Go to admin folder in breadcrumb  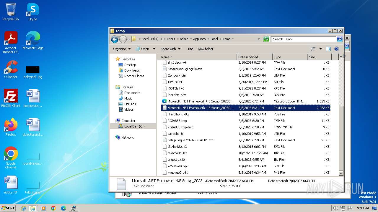pos(184,39)
